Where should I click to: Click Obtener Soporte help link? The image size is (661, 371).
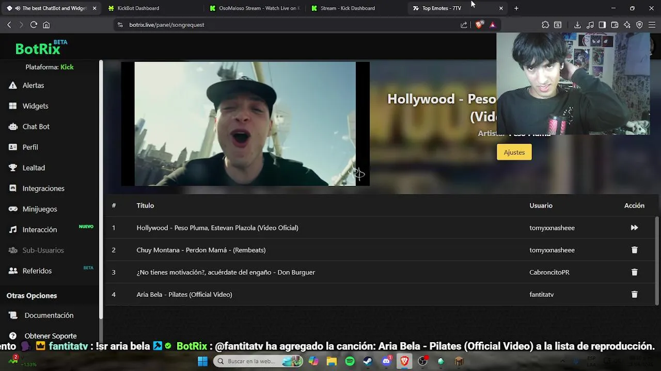click(x=50, y=336)
